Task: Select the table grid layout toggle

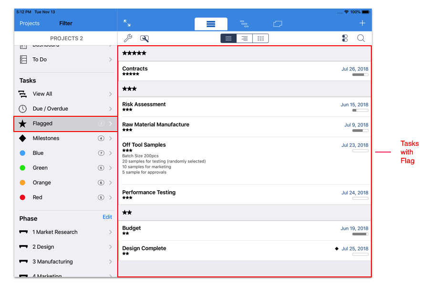Action: [260, 39]
